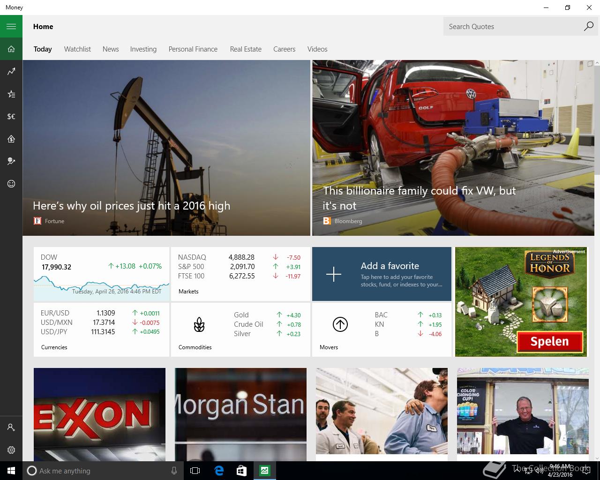Click the up-arrow Movers circle icon
The image size is (600, 480).
(x=340, y=324)
